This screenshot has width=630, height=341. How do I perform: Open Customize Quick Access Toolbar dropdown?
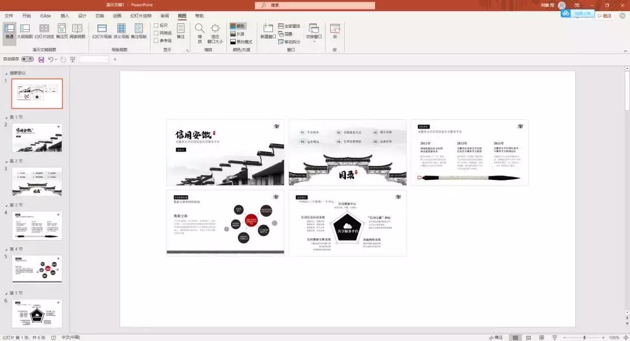point(115,60)
